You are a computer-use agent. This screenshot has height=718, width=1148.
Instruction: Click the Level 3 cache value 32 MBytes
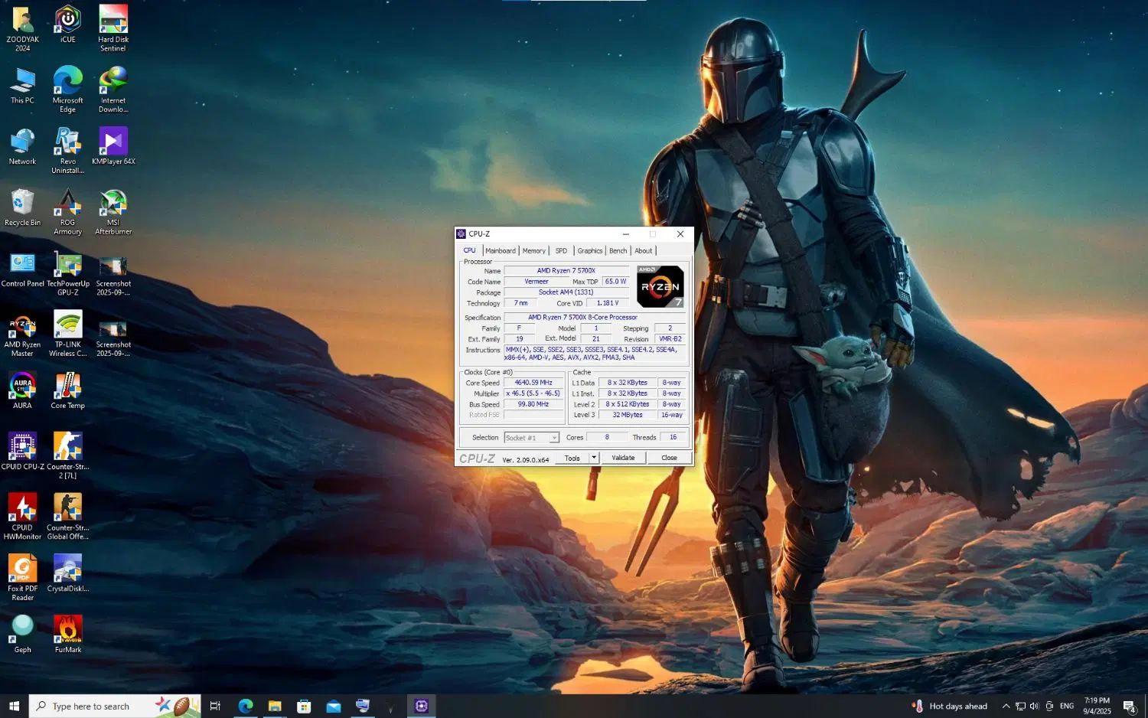(x=628, y=415)
